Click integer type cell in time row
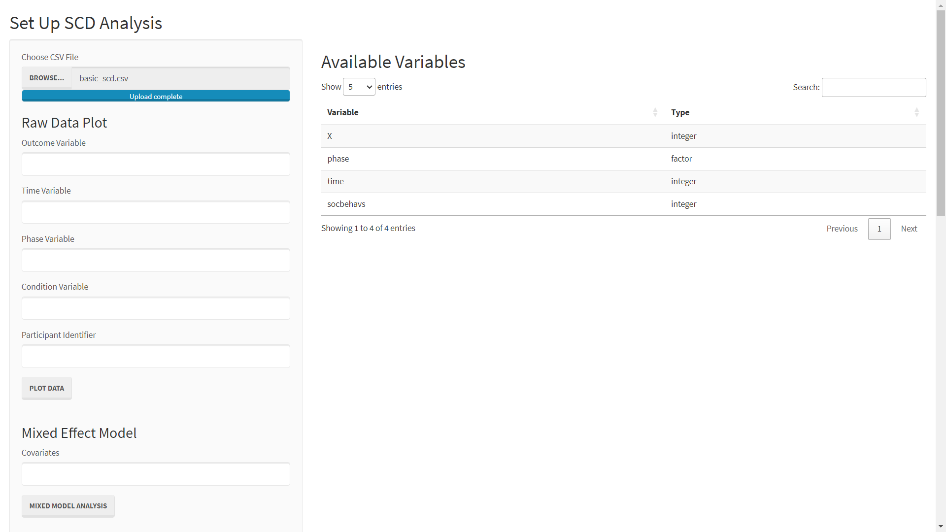This screenshot has width=946, height=532. [x=796, y=181]
